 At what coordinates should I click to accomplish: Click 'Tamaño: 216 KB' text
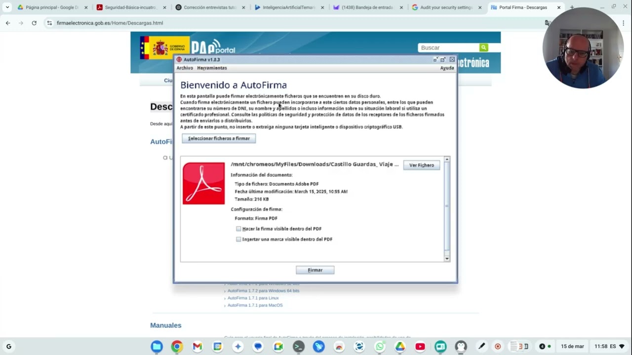[252, 199]
